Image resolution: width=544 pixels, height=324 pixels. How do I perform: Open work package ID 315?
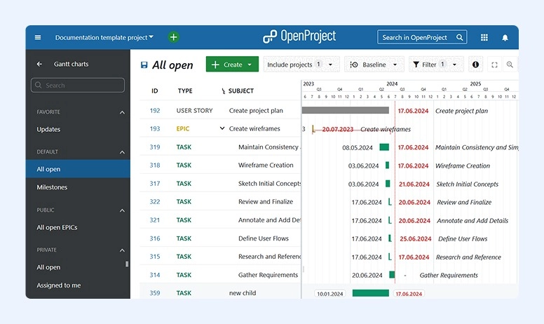pos(155,257)
